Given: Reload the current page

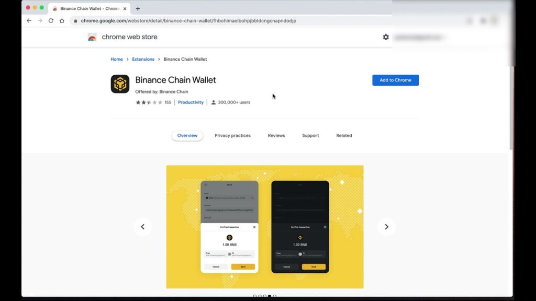Looking at the screenshot, I should pyautogui.click(x=51, y=20).
